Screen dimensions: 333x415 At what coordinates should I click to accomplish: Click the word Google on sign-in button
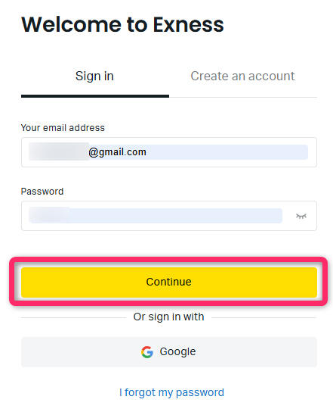pos(177,352)
